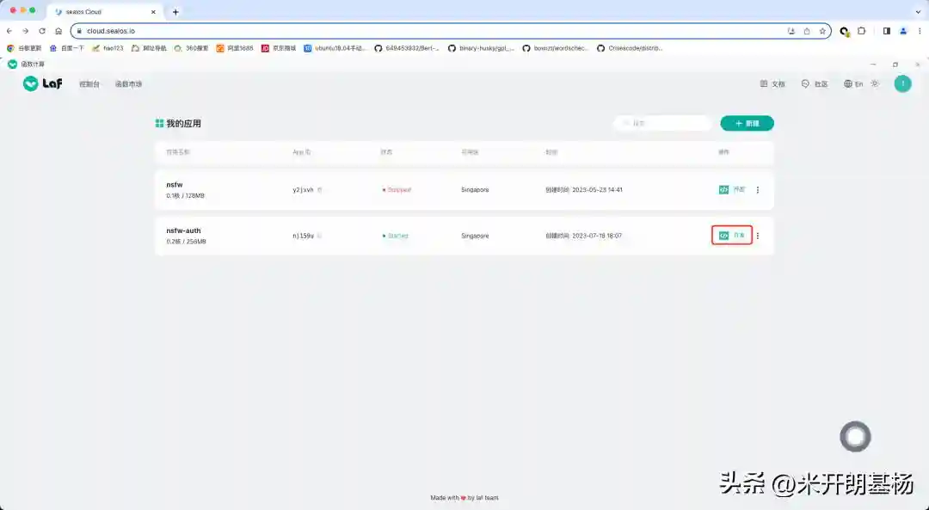This screenshot has height=510, width=929.
Task: Expand the more menu for nsfw-auth app
Action: (757, 236)
